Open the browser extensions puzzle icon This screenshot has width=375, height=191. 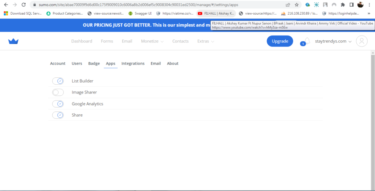click(x=342, y=5)
